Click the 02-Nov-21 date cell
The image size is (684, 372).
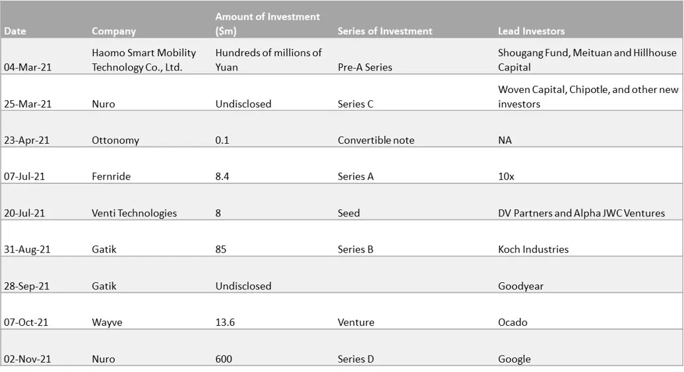[27, 359]
